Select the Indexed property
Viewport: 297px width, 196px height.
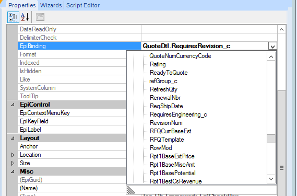[x=72, y=63]
